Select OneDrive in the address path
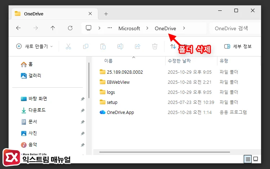This screenshot has height=169, width=270. click(x=165, y=28)
